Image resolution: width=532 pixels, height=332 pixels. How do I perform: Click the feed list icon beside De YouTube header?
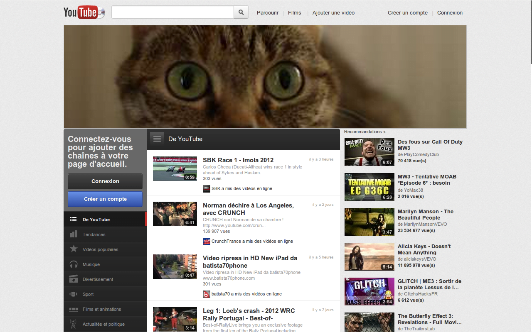pos(157,139)
